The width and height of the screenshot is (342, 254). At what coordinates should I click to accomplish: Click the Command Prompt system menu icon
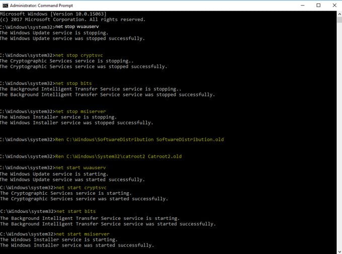pos(5,6)
